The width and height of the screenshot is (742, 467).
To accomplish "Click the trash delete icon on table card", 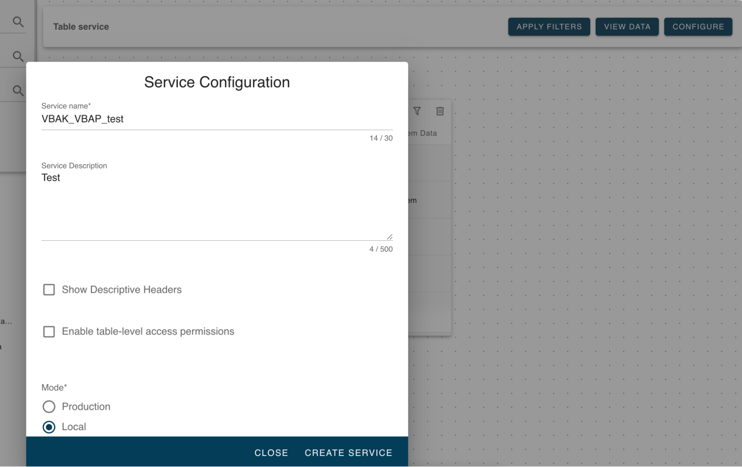I will click(440, 111).
